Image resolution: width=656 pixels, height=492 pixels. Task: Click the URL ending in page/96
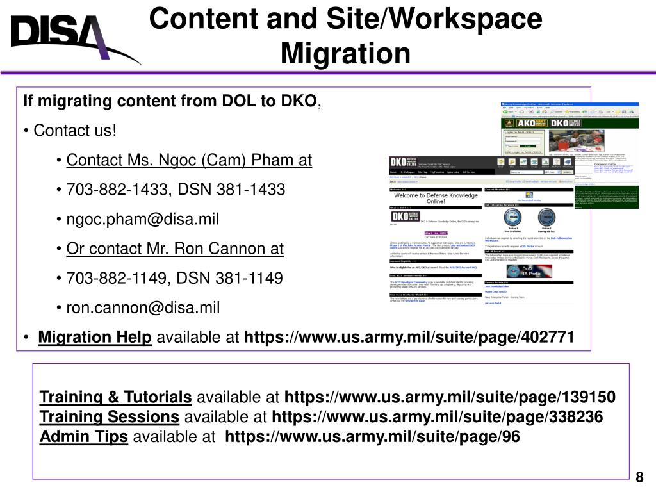[x=372, y=437]
